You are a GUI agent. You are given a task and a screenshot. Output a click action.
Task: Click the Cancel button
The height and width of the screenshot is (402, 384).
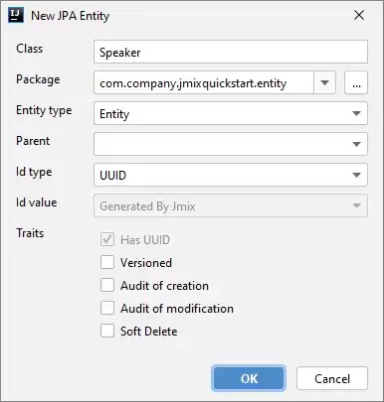[332, 378]
